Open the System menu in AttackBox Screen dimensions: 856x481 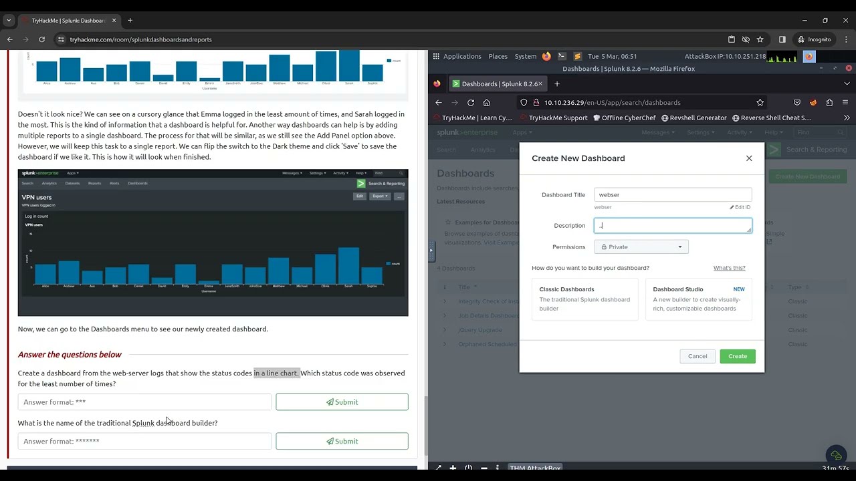pos(525,56)
